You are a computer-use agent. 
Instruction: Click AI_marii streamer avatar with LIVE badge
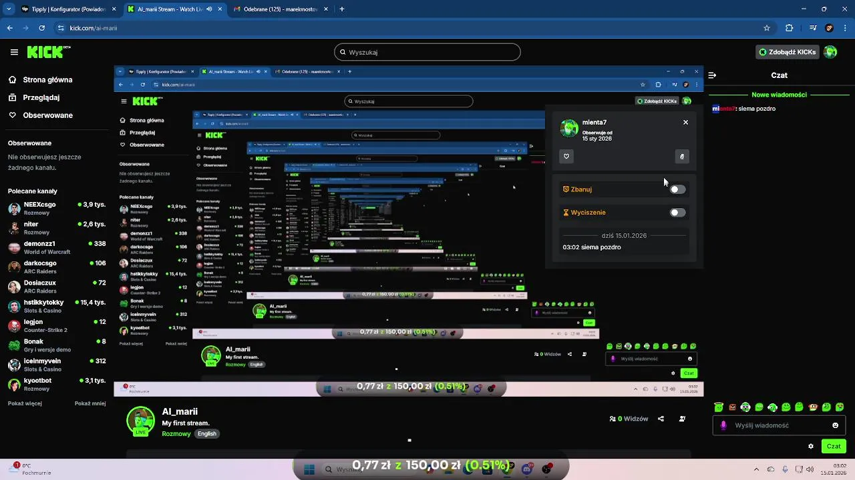tap(140, 421)
